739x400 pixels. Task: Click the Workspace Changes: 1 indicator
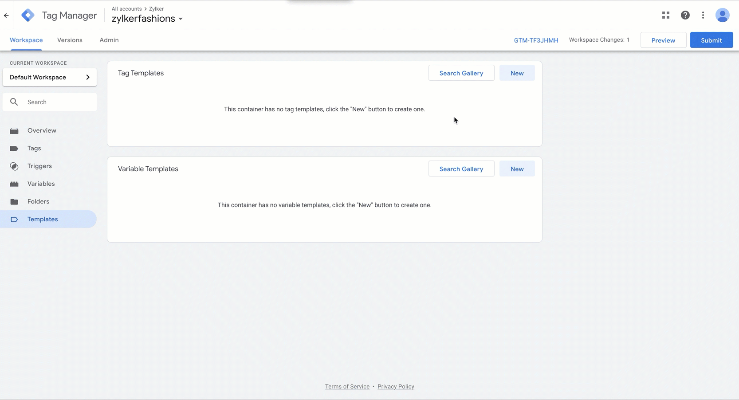pos(599,40)
